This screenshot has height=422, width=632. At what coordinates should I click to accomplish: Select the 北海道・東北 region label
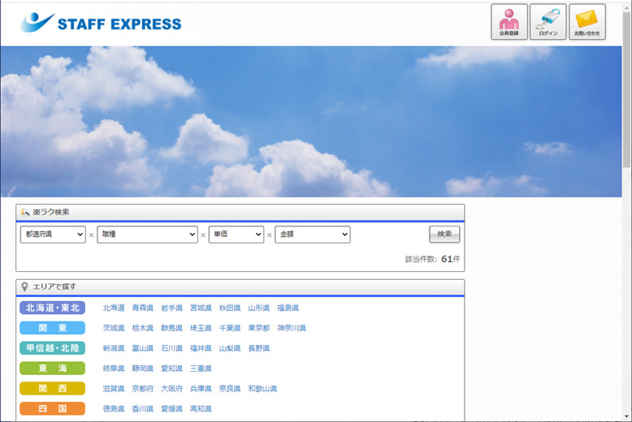pos(53,308)
